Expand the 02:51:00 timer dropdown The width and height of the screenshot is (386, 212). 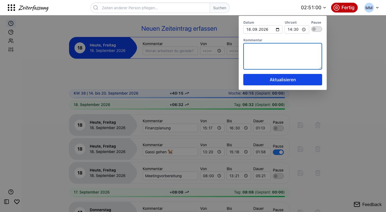coord(313,8)
